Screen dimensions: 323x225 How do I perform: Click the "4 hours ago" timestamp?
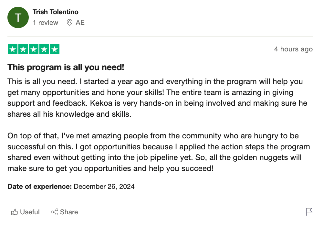293,49
